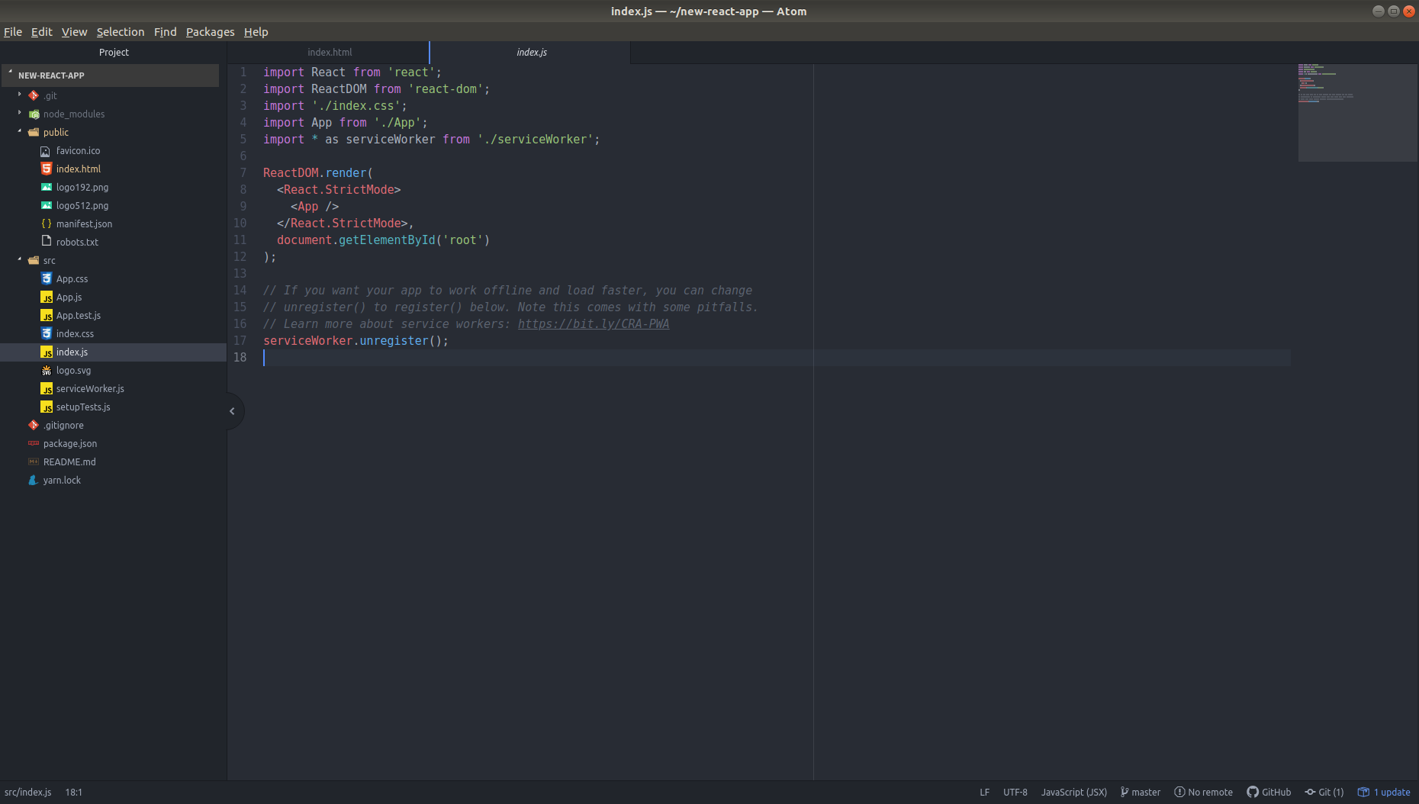Click the file icon beside robots.txt

pyautogui.click(x=47, y=241)
